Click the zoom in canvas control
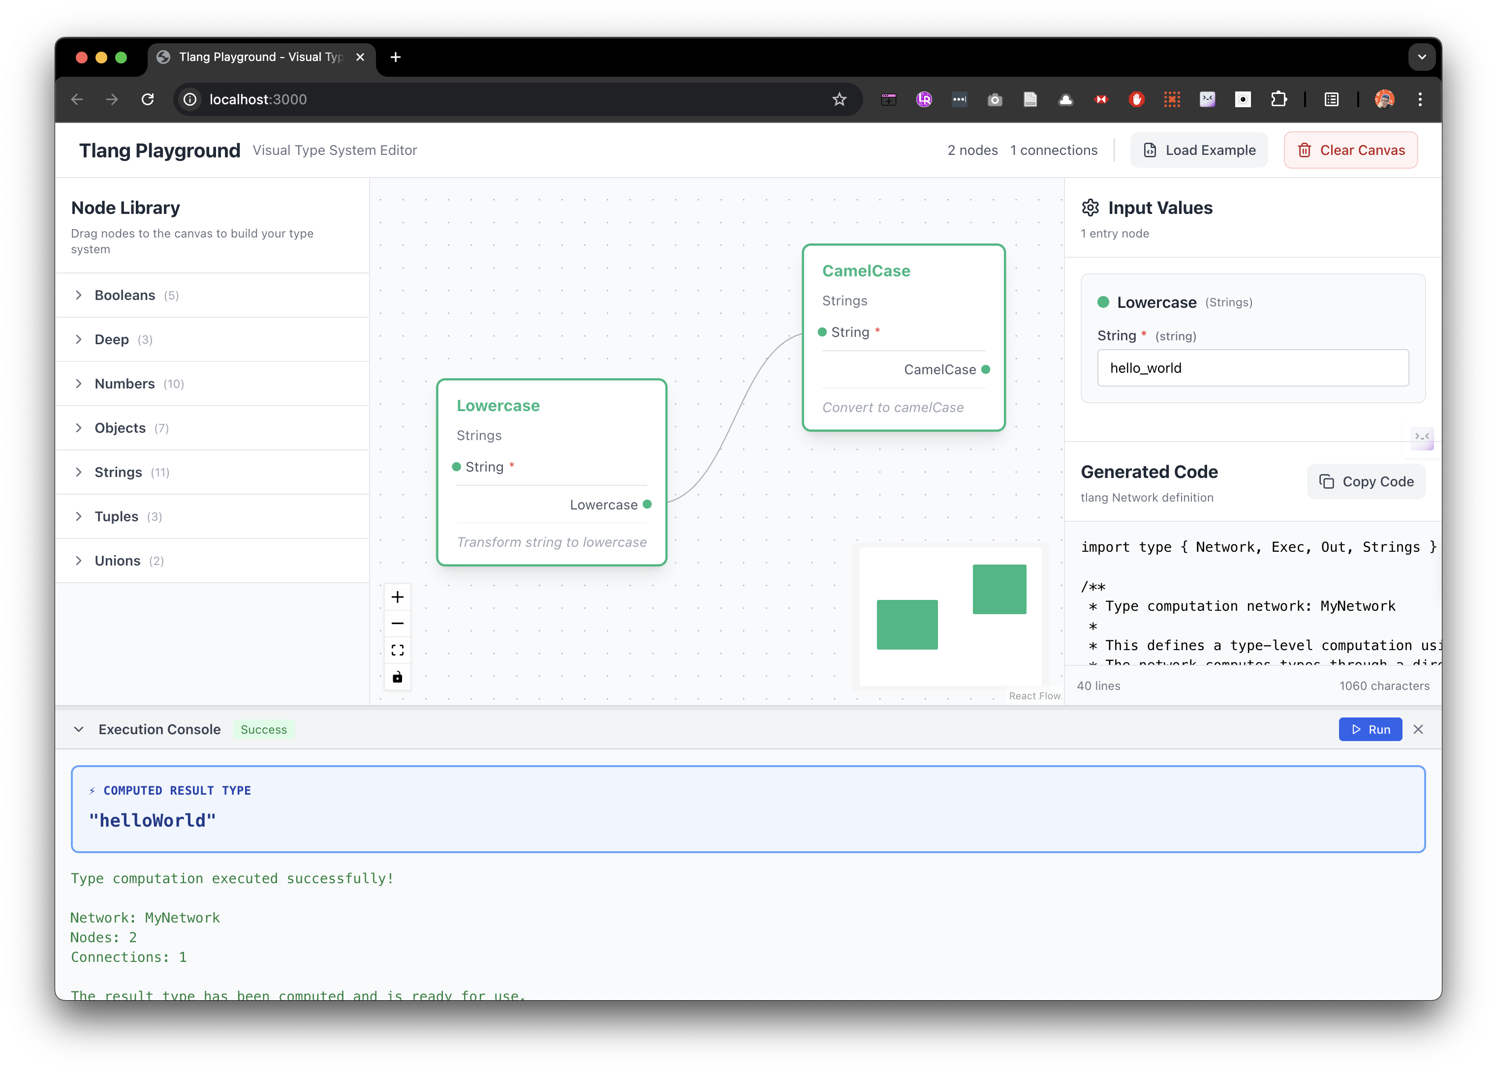The height and width of the screenshot is (1073, 1497). point(397,597)
